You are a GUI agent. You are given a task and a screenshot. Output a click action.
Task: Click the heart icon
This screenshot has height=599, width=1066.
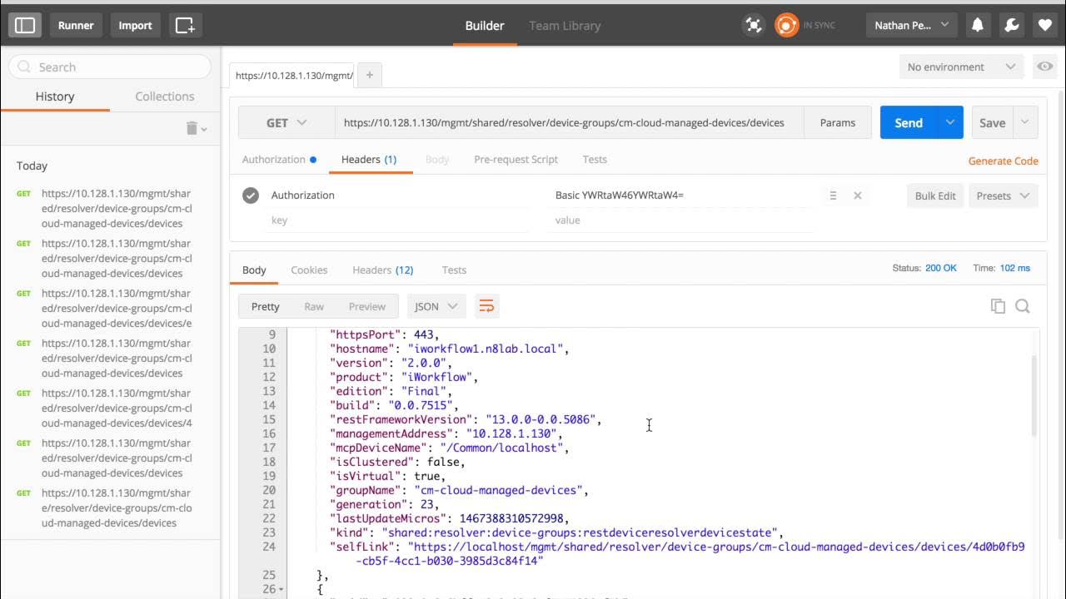click(x=1045, y=25)
